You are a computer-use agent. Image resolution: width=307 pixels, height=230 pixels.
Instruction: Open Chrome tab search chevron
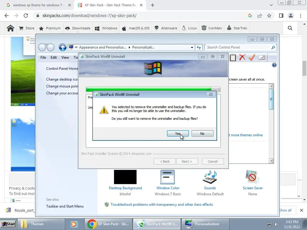(271, 5)
